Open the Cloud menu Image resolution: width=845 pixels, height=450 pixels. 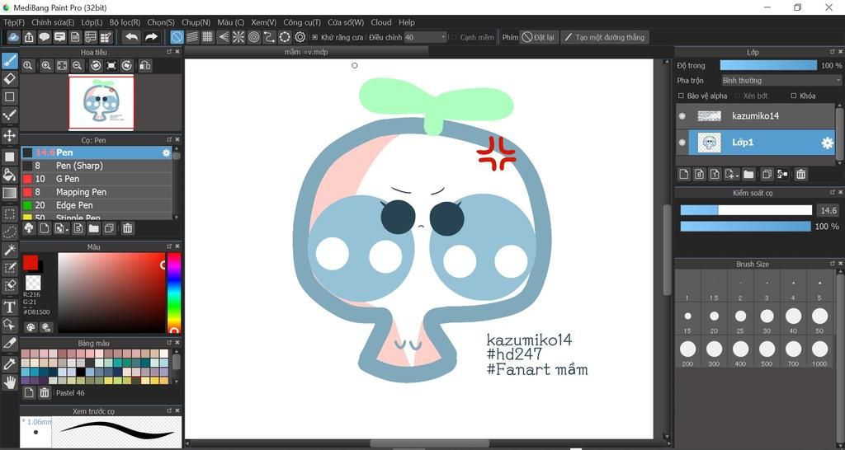click(381, 22)
